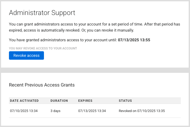Select the Recent Previous Access Grants heading
Image resolution: width=190 pixels, height=127 pixels.
(42, 85)
